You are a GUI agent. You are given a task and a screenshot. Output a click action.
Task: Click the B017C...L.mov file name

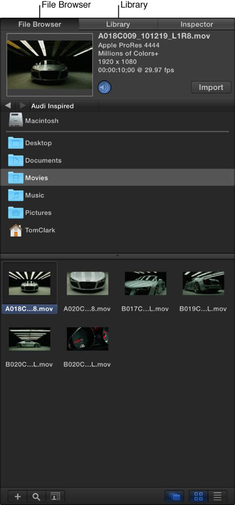[x=145, y=309]
